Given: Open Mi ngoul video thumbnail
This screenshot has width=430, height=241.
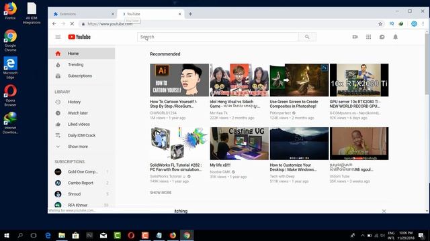Looking at the screenshot, I should point(359,143).
